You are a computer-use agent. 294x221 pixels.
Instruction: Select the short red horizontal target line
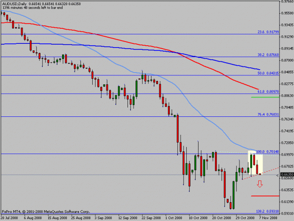click(265, 196)
